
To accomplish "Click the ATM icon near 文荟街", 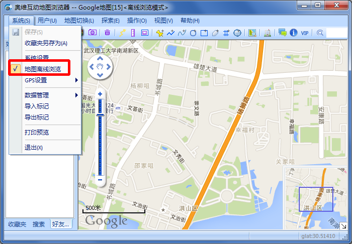I will click(x=118, y=108).
